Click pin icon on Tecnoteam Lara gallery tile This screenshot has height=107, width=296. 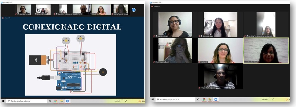point(202,36)
